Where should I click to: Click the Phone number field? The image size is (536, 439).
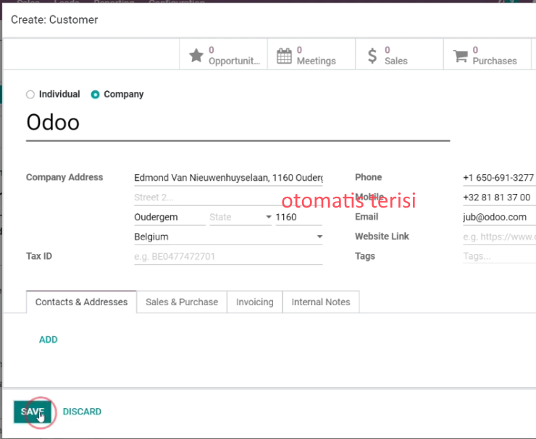(x=500, y=178)
